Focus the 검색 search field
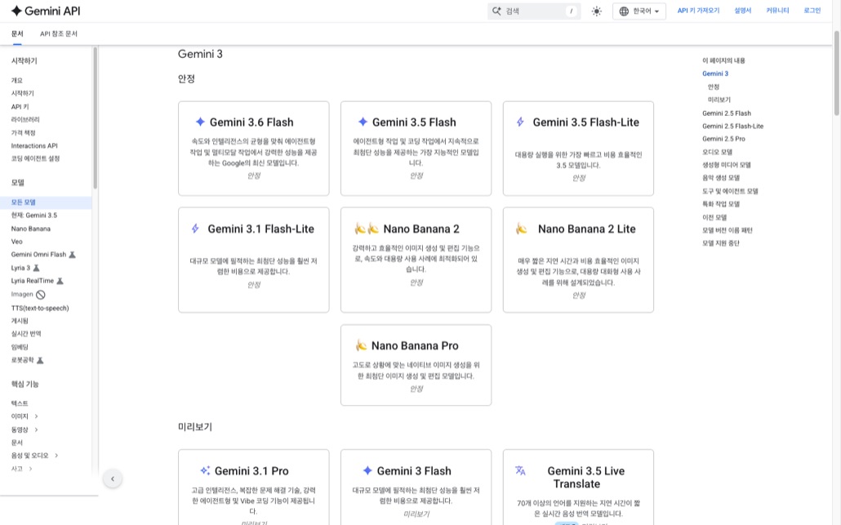Image resolution: width=841 pixels, height=525 pixels. tap(534, 11)
